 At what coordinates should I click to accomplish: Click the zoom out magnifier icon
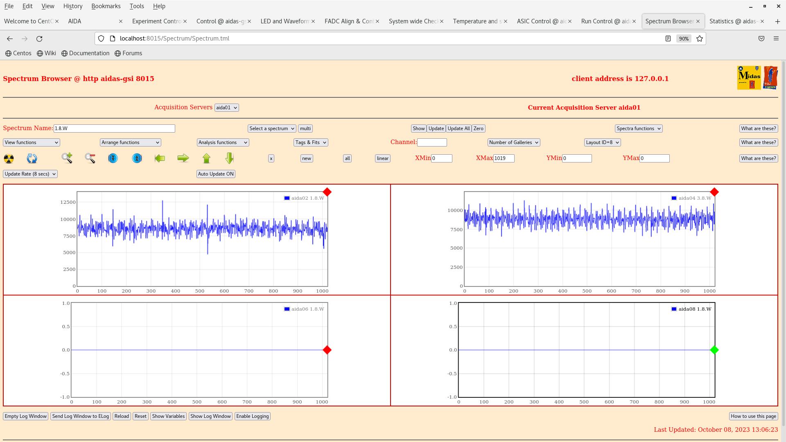(x=90, y=158)
